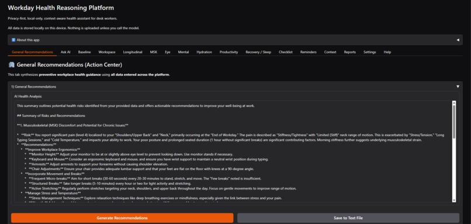This screenshot has width=471, height=224.
Task: Click the scrollbar up arrow in analysis box
Action: pos(454,103)
